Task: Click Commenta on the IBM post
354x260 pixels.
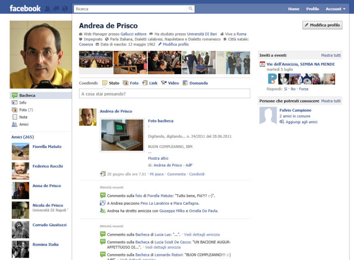Action: coord(176,174)
